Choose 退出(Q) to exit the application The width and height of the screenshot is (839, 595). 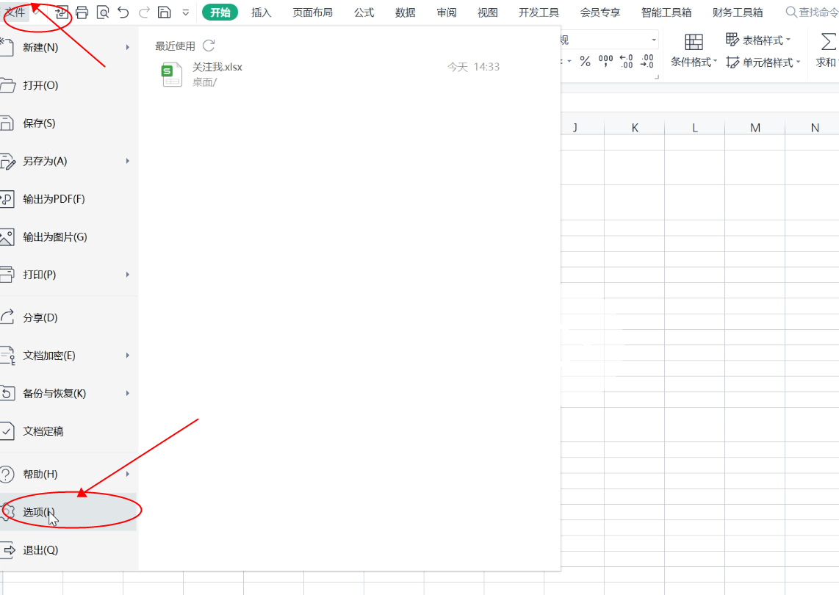[x=68, y=550]
